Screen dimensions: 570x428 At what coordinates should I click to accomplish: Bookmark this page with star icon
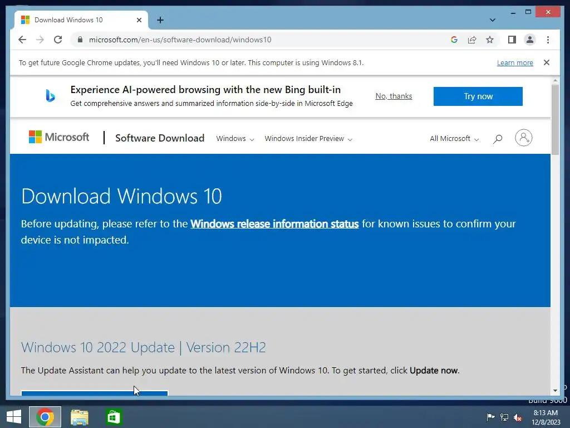click(490, 40)
